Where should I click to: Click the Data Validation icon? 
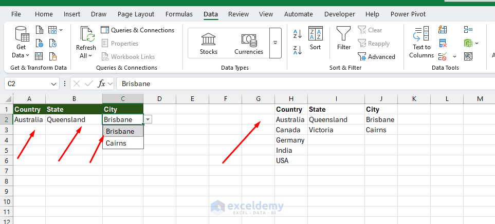443,56
